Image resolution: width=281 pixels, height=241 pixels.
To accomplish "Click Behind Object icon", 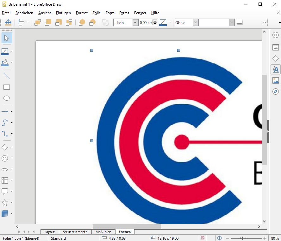I will 92,22.
